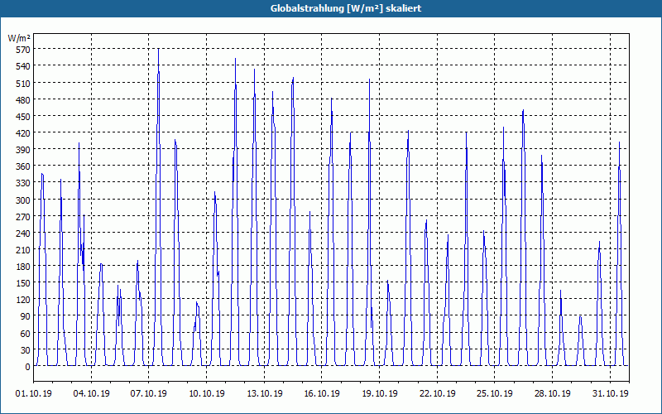Select the 450 y-axis value
The width and height of the screenshot is (662, 414).
23,117
